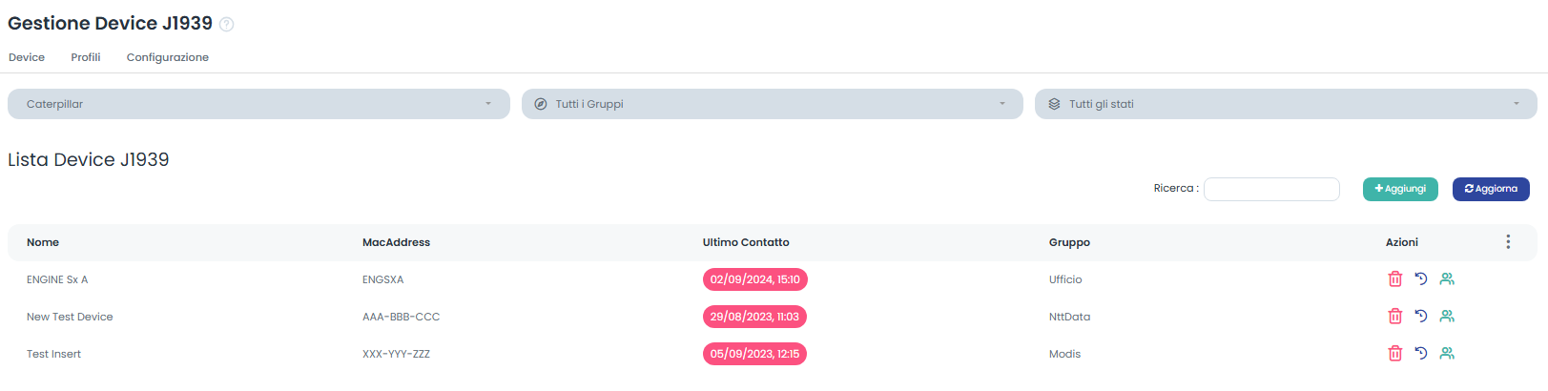1548x391 pixels.
Task: Open users icon for Test Insert
Action: [x=1447, y=354]
